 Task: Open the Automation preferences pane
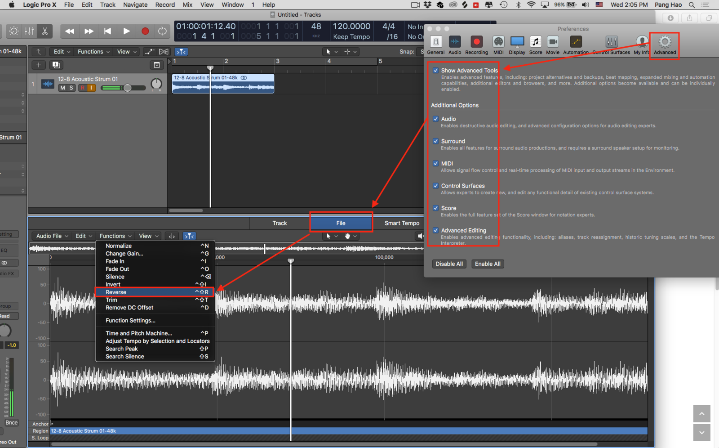576,45
